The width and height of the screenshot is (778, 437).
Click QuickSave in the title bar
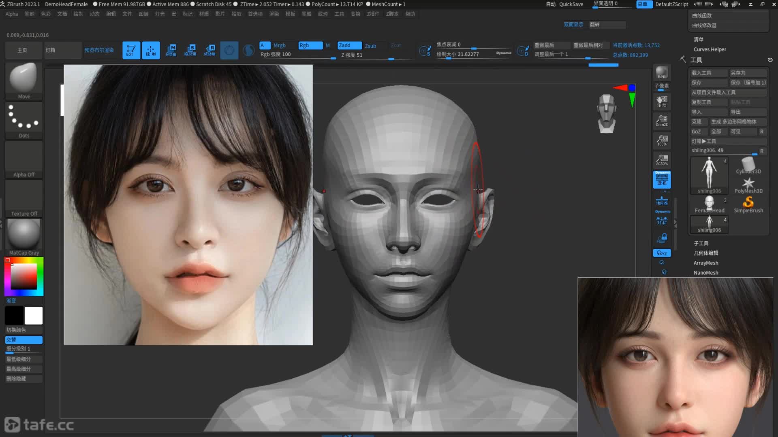(x=571, y=4)
